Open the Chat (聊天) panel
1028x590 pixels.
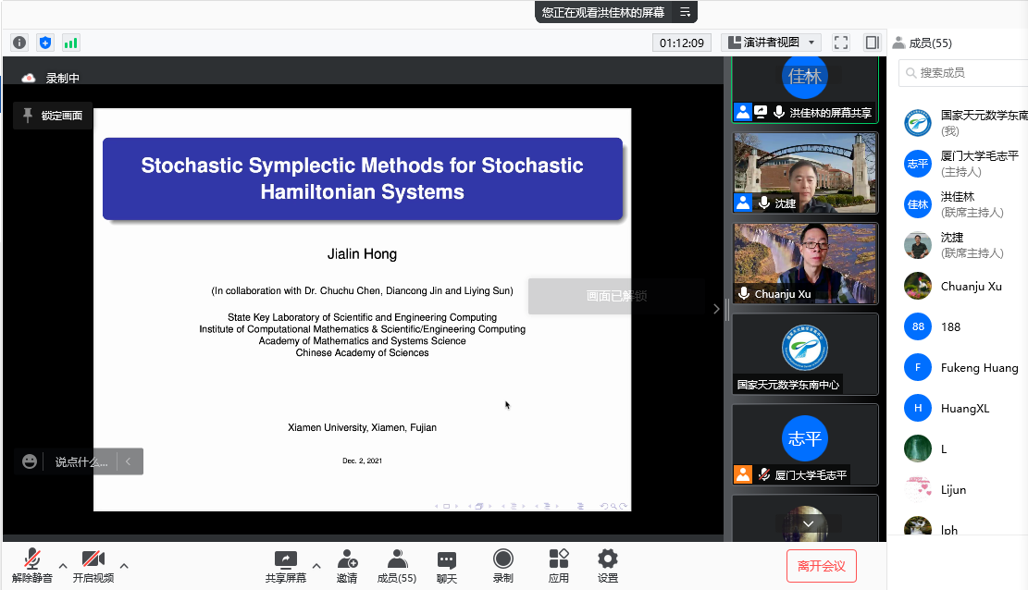tap(447, 566)
